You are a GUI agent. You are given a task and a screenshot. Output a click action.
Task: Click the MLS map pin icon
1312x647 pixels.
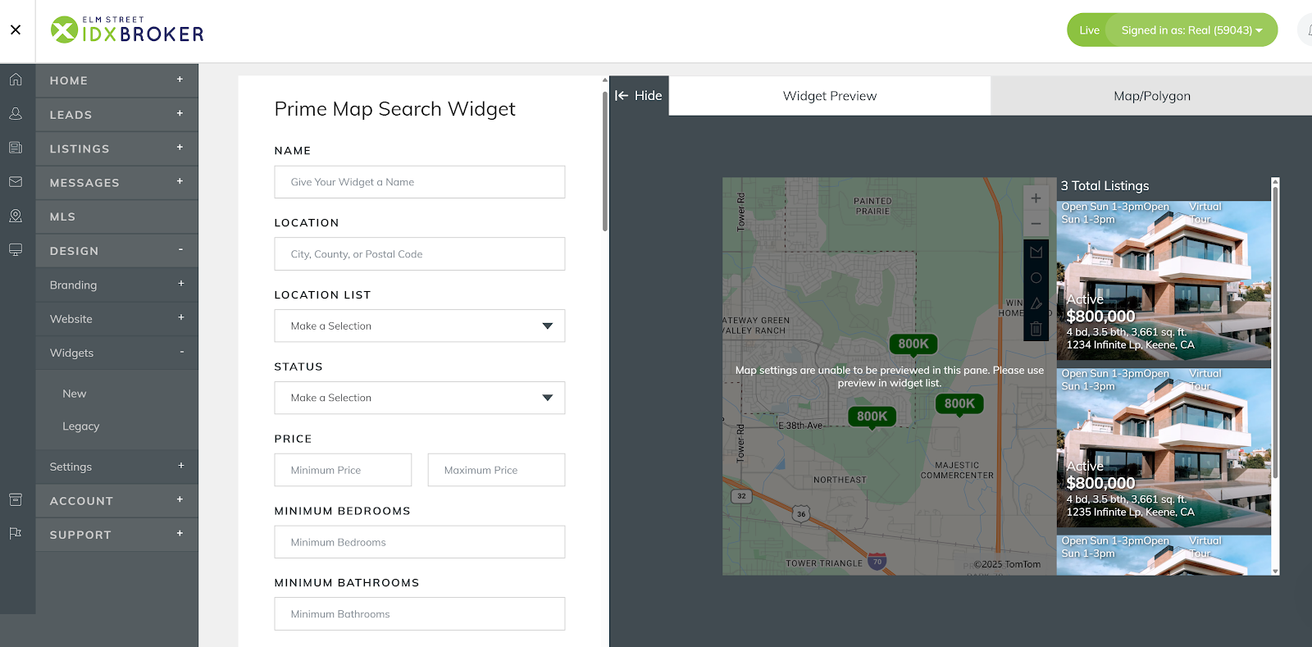16,216
